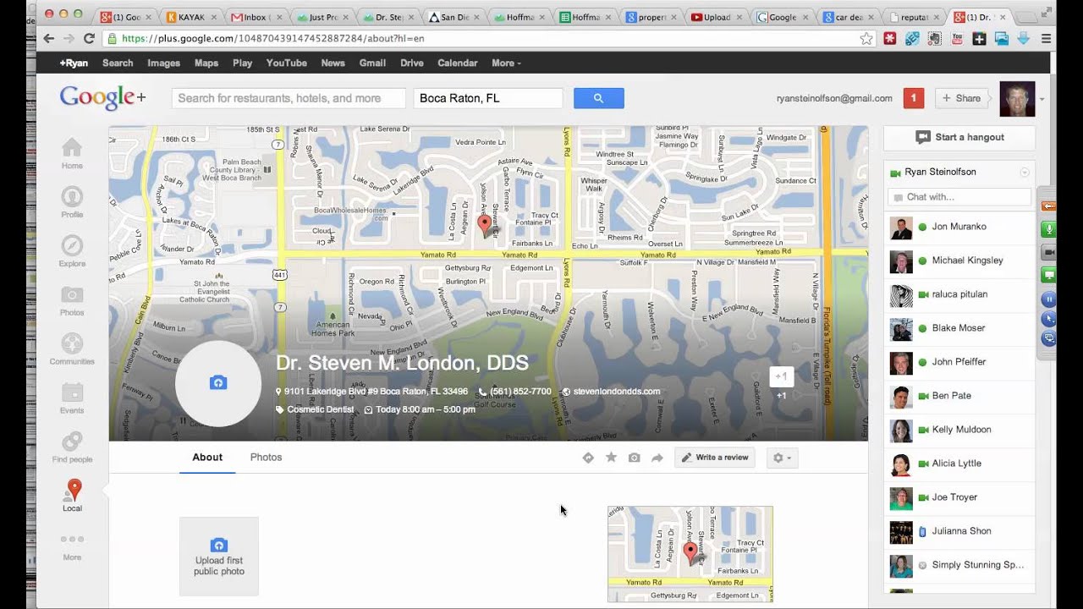The image size is (1083, 609).
Task: Click the Write a review button
Action: [715, 458]
